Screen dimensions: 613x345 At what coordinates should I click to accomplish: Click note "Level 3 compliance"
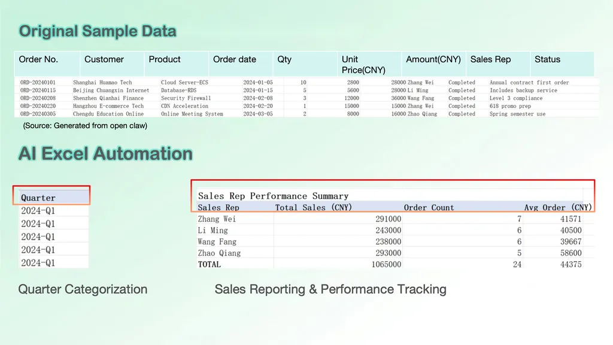516,98
